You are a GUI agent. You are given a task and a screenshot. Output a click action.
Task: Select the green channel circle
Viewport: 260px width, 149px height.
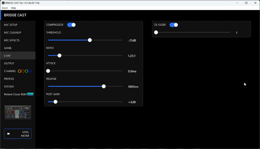coord(27,71)
